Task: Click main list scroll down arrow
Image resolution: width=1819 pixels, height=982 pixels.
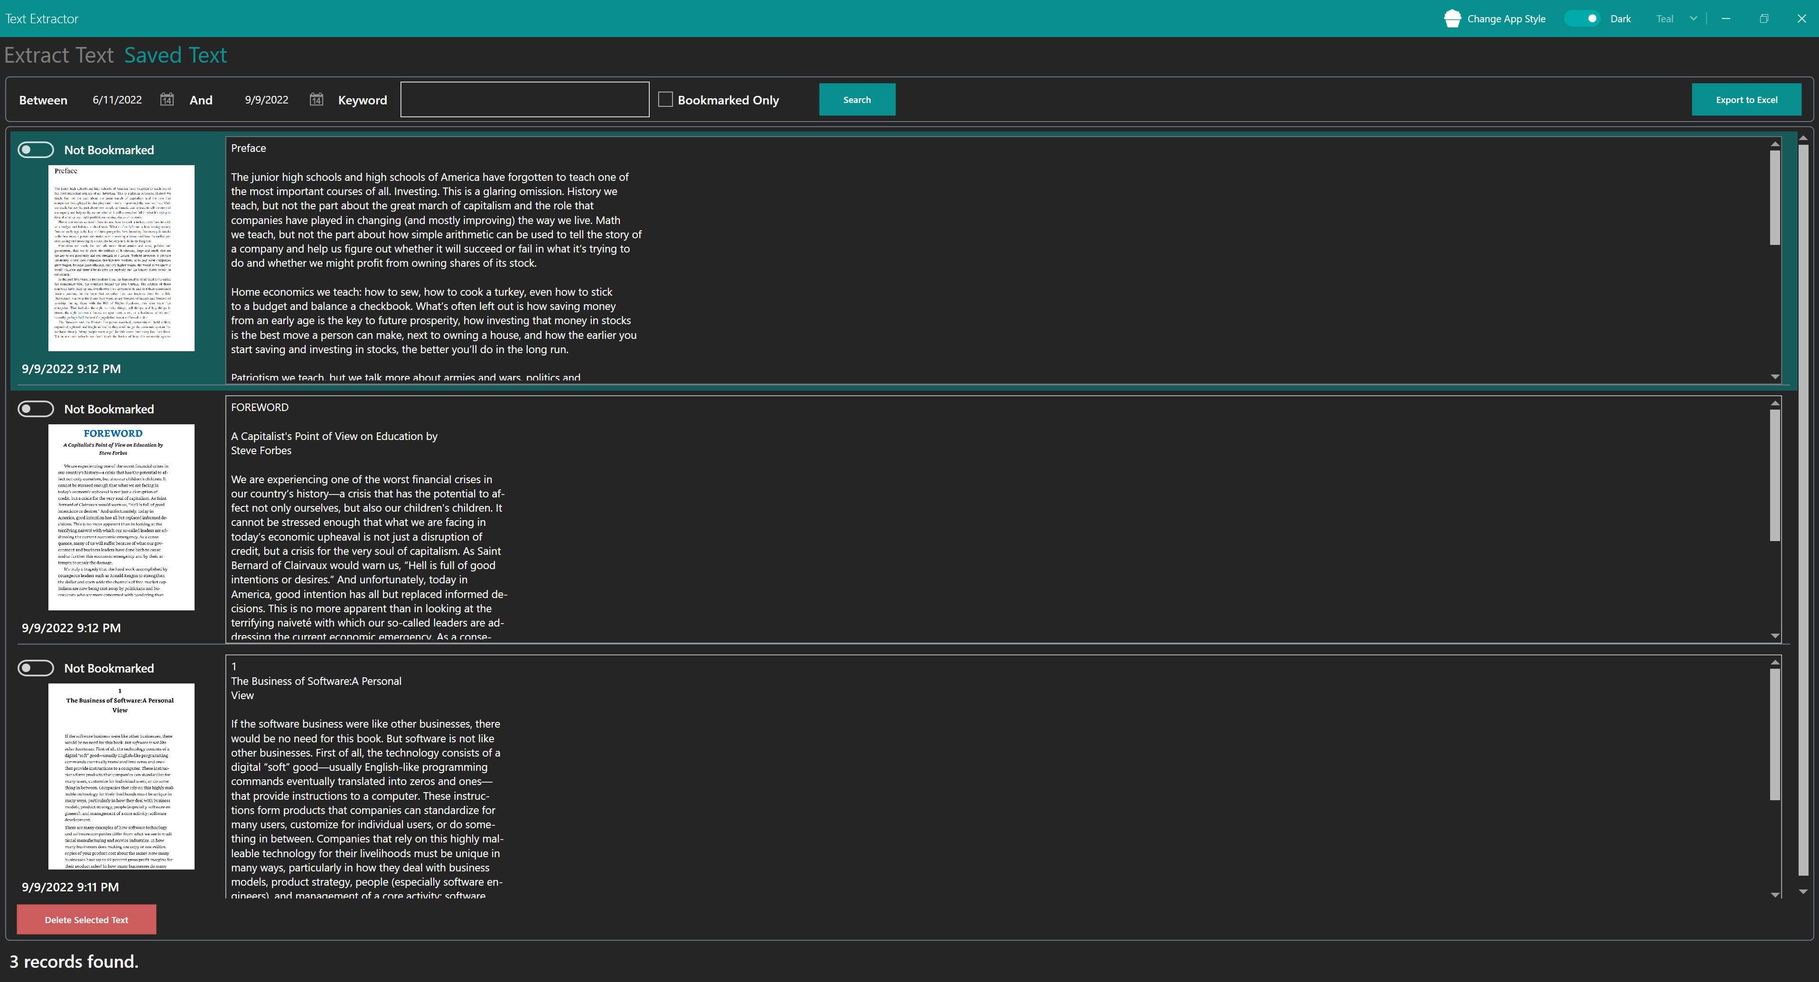Action: tap(1803, 891)
